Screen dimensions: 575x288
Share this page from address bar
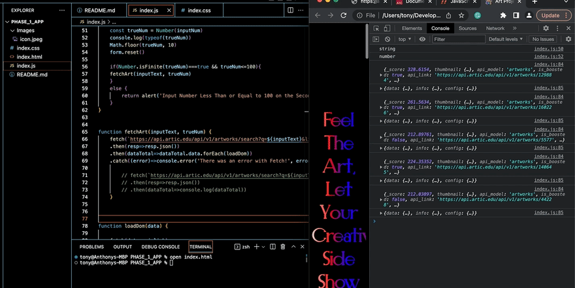[448, 16]
